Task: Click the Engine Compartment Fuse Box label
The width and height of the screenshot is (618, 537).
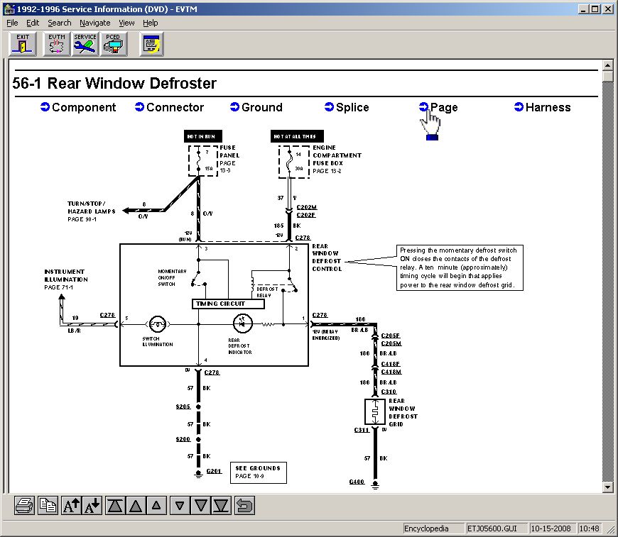Action: [337, 159]
